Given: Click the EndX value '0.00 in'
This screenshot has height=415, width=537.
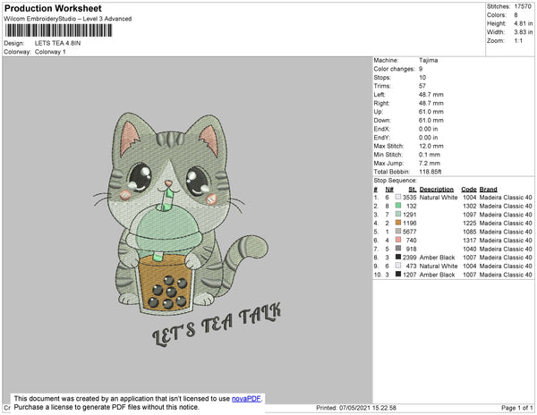Looking at the screenshot, I should pyautogui.click(x=428, y=129).
